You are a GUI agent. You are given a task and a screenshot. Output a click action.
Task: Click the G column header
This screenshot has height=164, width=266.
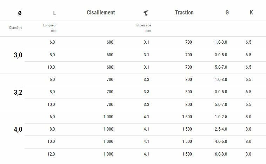[x=227, y=13]
